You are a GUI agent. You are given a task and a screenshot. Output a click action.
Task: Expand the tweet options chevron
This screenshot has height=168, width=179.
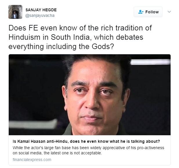point(169,12)
